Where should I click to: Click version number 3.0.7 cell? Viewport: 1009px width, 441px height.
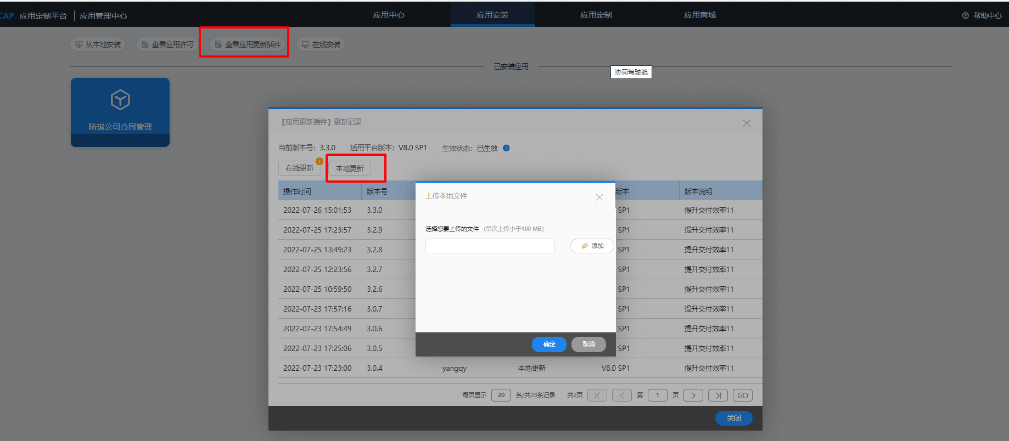[374, 309]
